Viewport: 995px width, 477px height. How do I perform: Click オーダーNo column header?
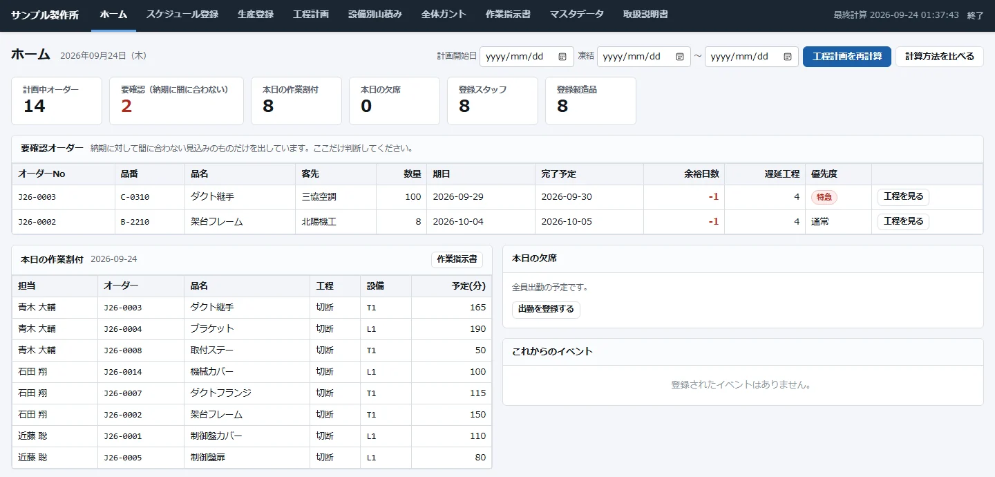point(63,174)
